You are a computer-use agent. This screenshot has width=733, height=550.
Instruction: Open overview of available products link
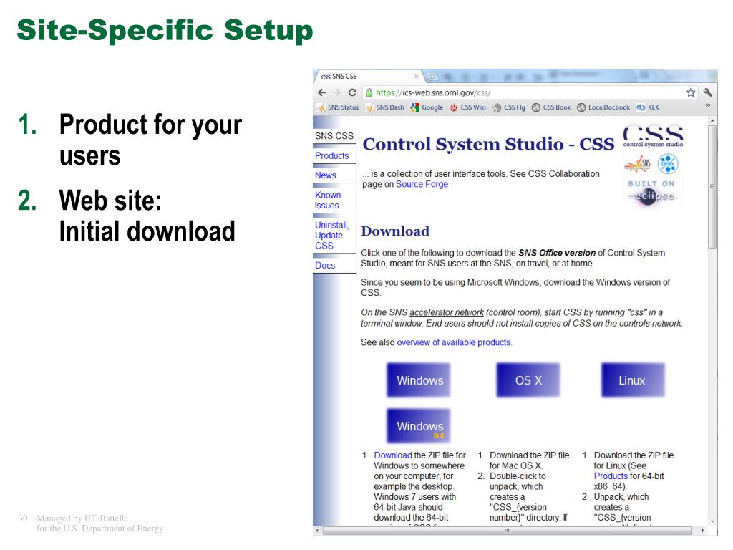pyautogui.click(x=455, y=342)
